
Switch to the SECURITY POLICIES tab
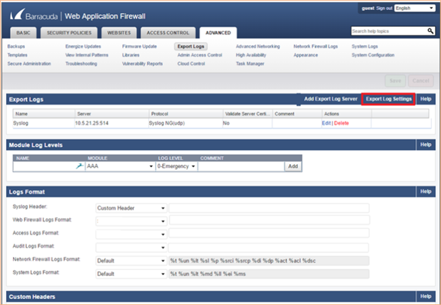point(69,33)
